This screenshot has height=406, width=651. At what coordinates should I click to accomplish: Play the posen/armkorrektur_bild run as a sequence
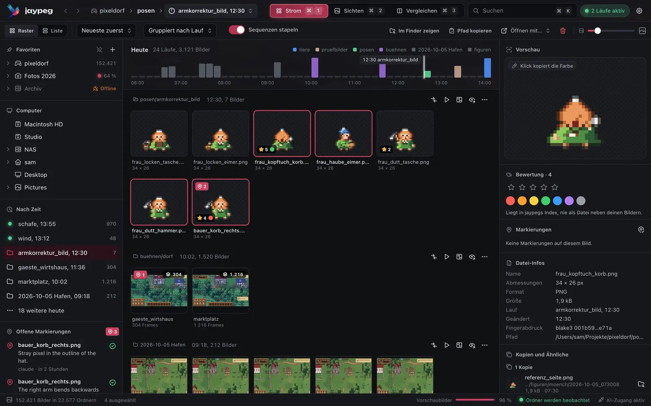[447, 99]
